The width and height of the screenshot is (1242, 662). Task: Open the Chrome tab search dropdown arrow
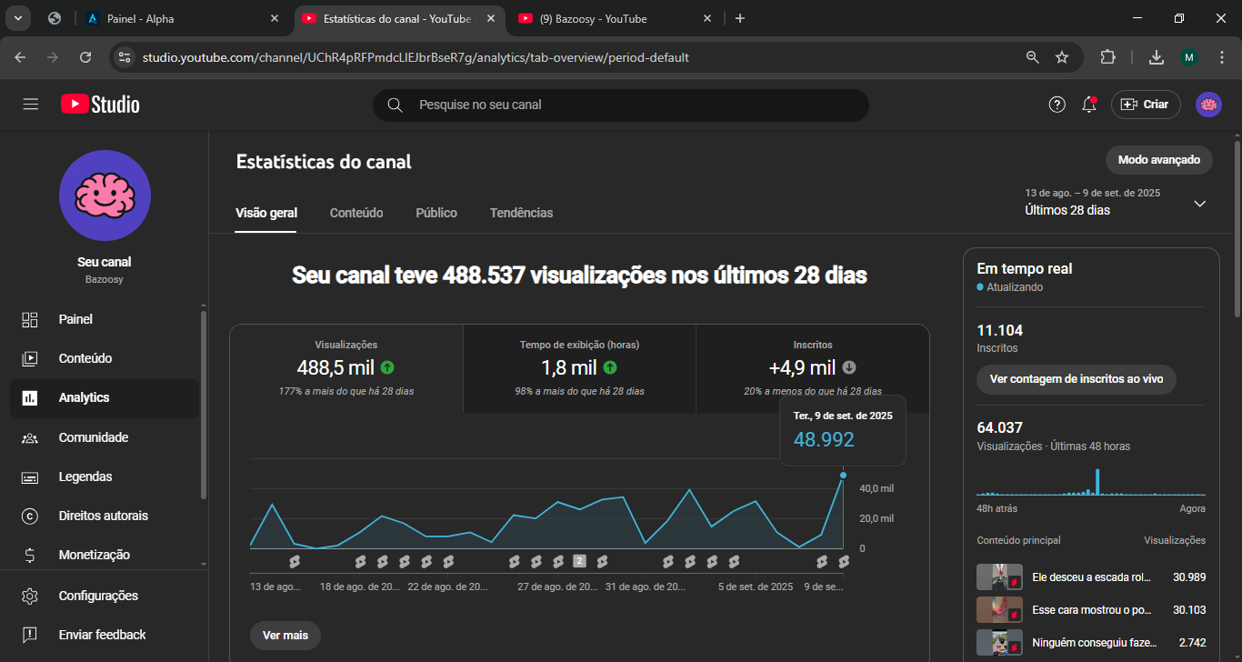coord(18,18)
